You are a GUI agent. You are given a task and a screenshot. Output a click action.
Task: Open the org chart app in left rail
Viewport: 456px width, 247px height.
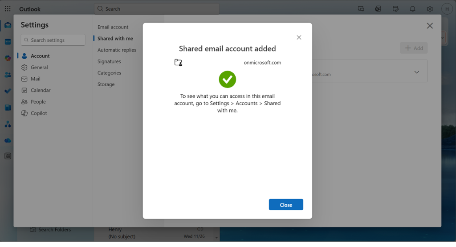pos(8,124)
